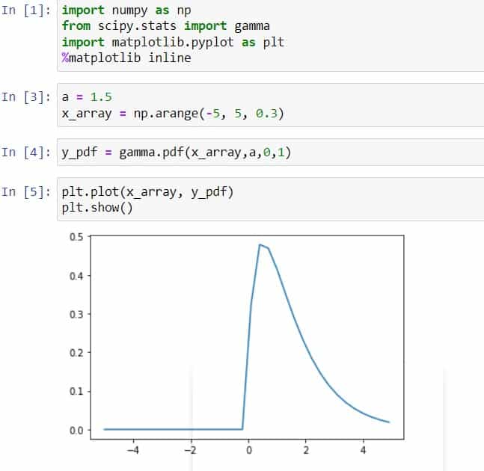Select the In [3] cell prompt
Viewport: 484px width, 471px height.
click(x=26, y=97)
